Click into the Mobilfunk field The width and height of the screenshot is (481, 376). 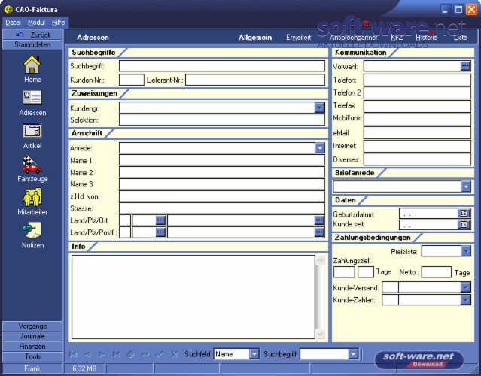(x=417, y=120)
